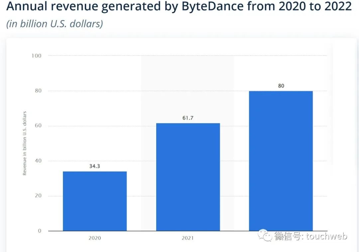
Task: Click the 2020 revenue bar
Action: coord(95,201)
